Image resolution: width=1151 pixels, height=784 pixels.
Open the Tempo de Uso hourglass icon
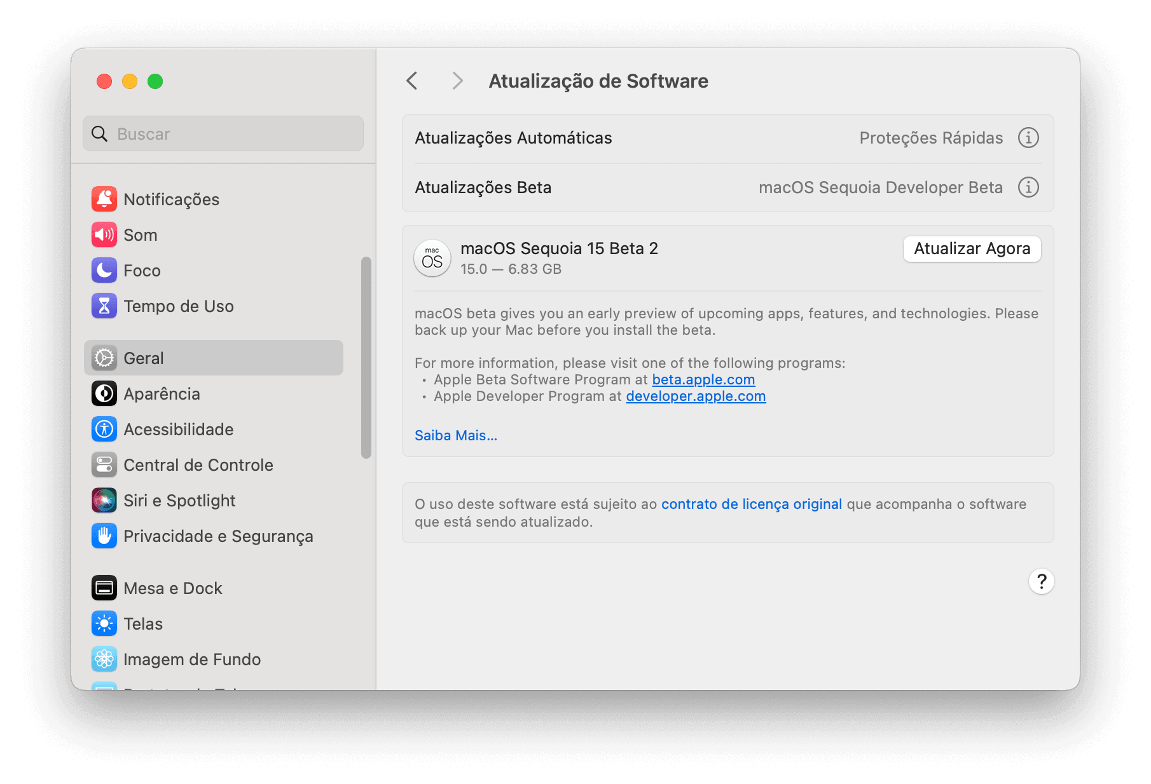104,306
